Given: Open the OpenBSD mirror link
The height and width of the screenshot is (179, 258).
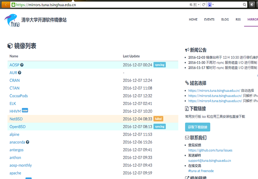Looking at the screenshot, I should click(17, 127).
